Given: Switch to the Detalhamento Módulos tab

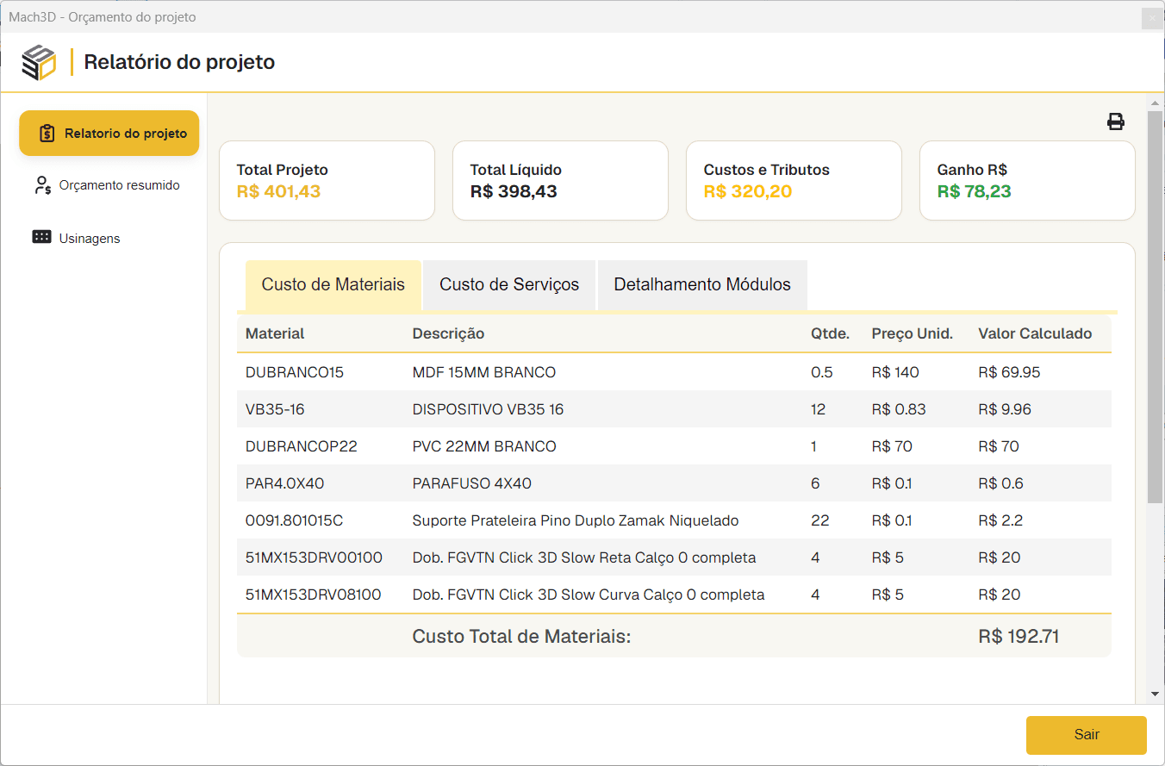Looking at the screenshot, I should click(x=702, y=284).
